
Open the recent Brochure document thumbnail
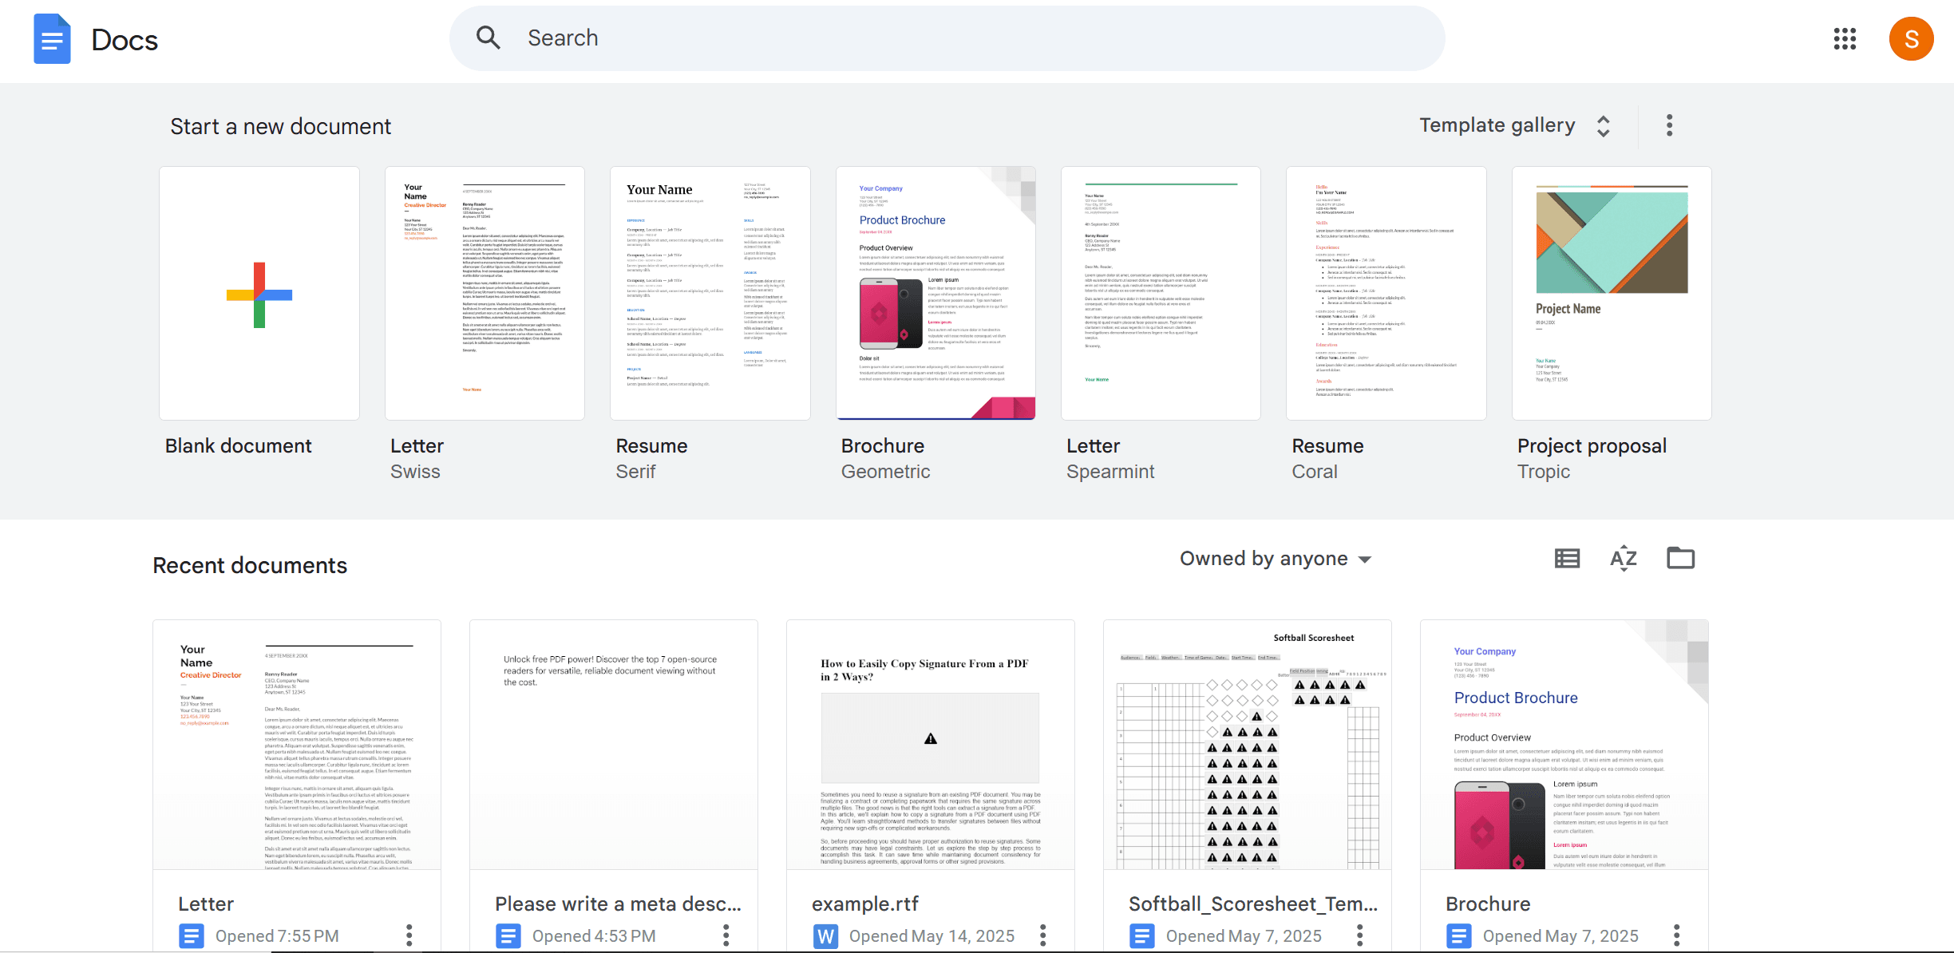coord(1564,745)
